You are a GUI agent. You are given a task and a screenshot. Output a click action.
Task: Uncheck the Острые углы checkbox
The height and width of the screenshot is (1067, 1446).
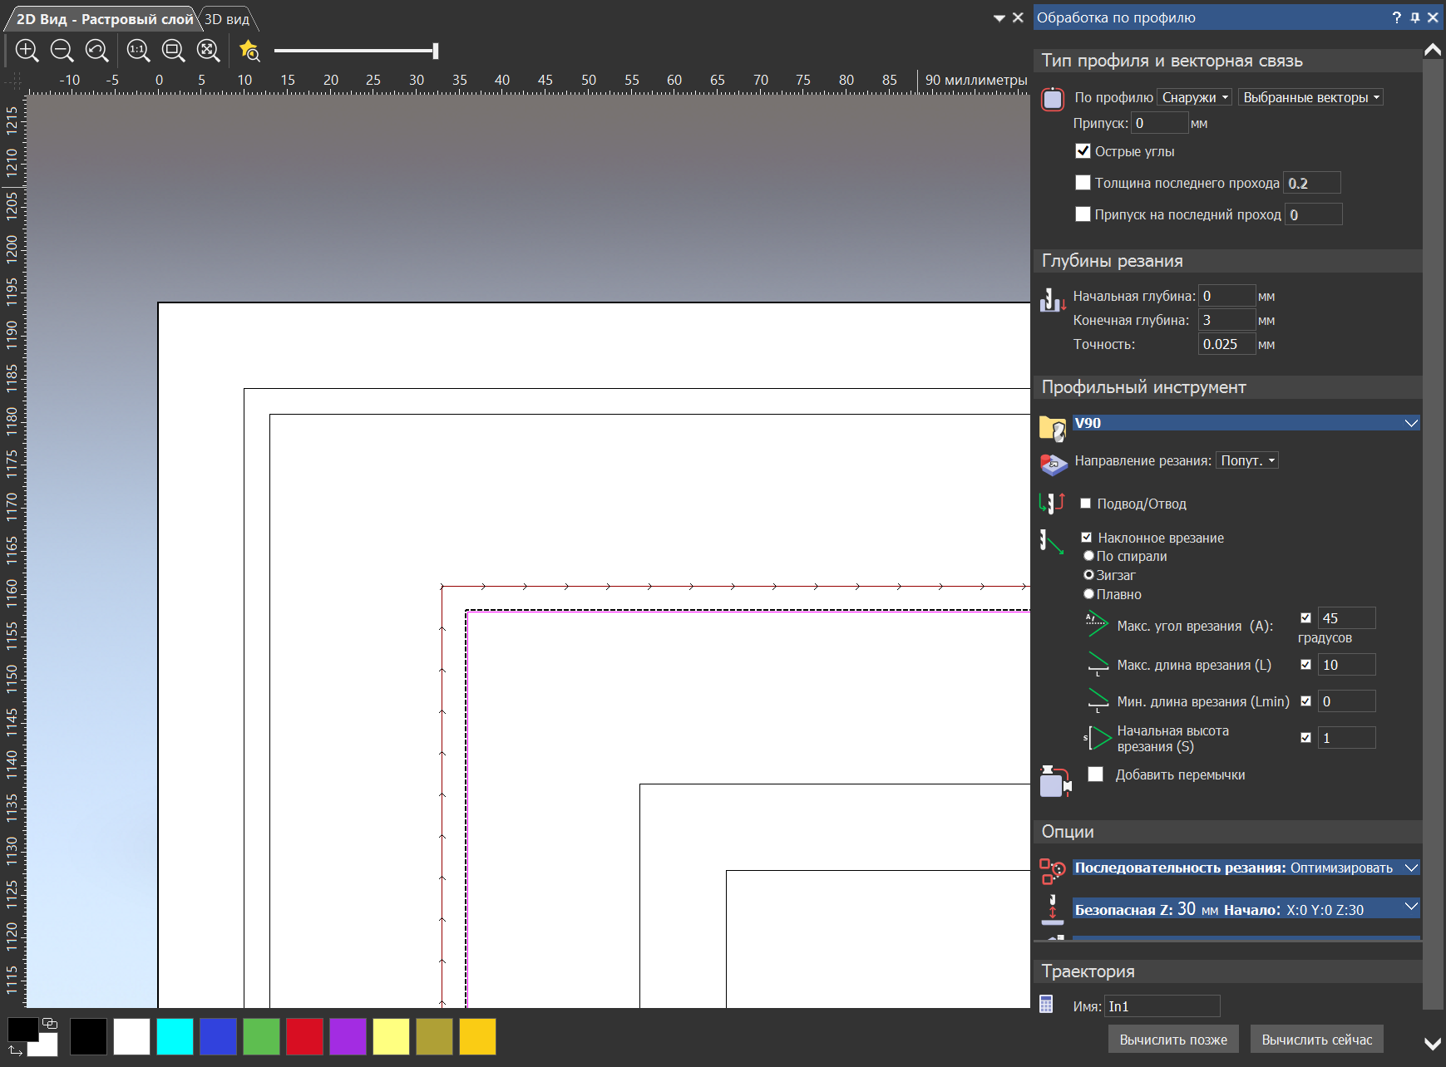pos(1083,151)
